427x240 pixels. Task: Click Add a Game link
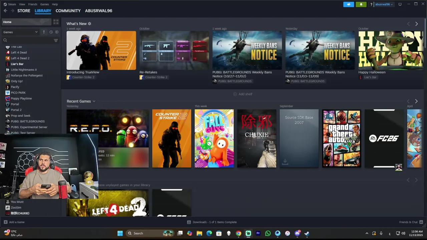(x=17, y=222)
